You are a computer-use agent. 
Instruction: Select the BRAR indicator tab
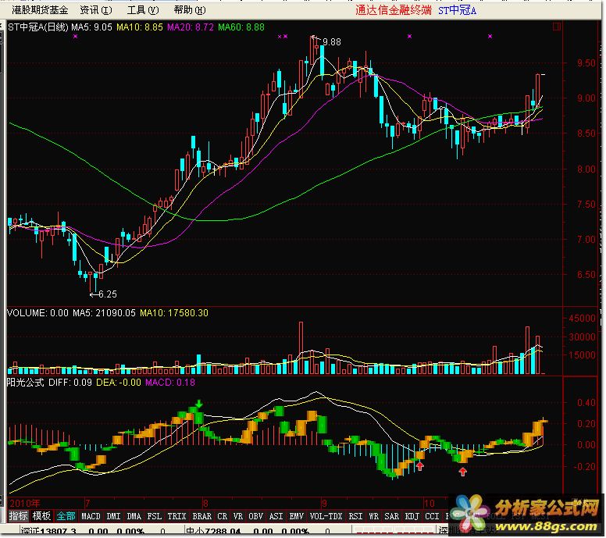coord(202,516)
